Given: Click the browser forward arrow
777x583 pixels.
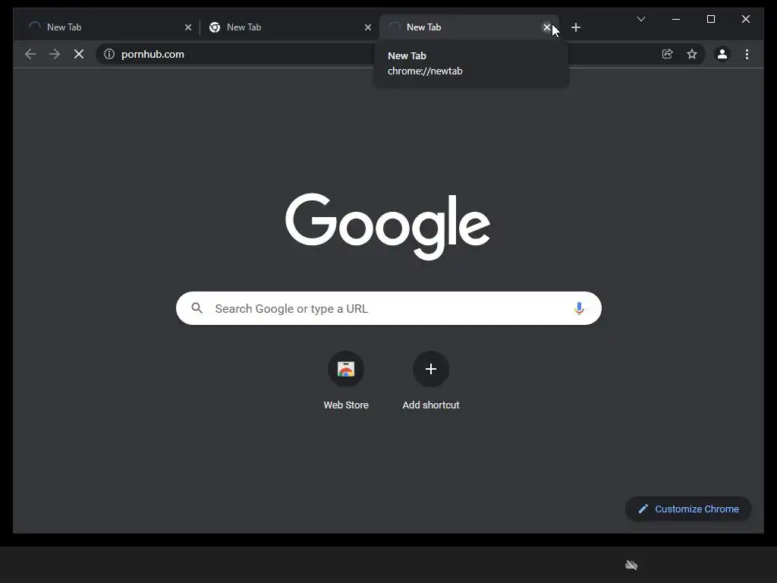Looking at the screenshot, I should (x=55, y=54).
